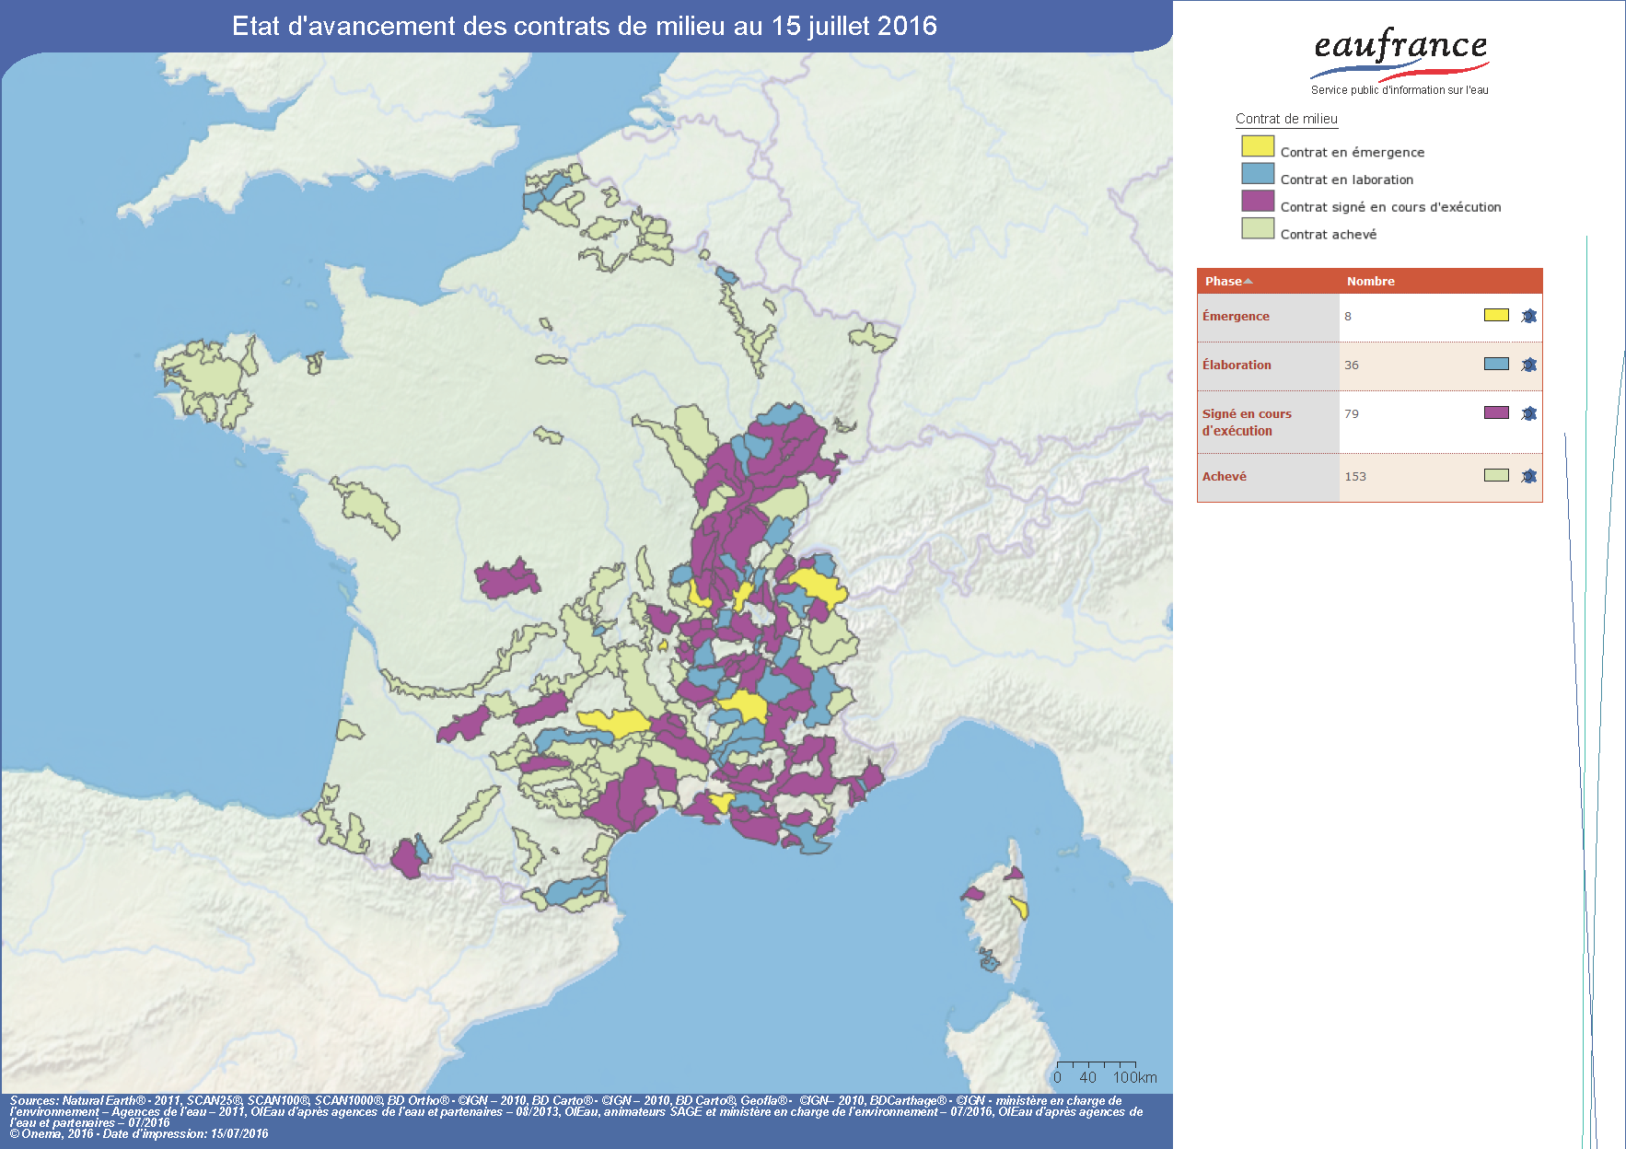The height and width of the screenshot is (1149, 1626).
Task: Open the Contrat de milieu link
Action: point(1286,119)
